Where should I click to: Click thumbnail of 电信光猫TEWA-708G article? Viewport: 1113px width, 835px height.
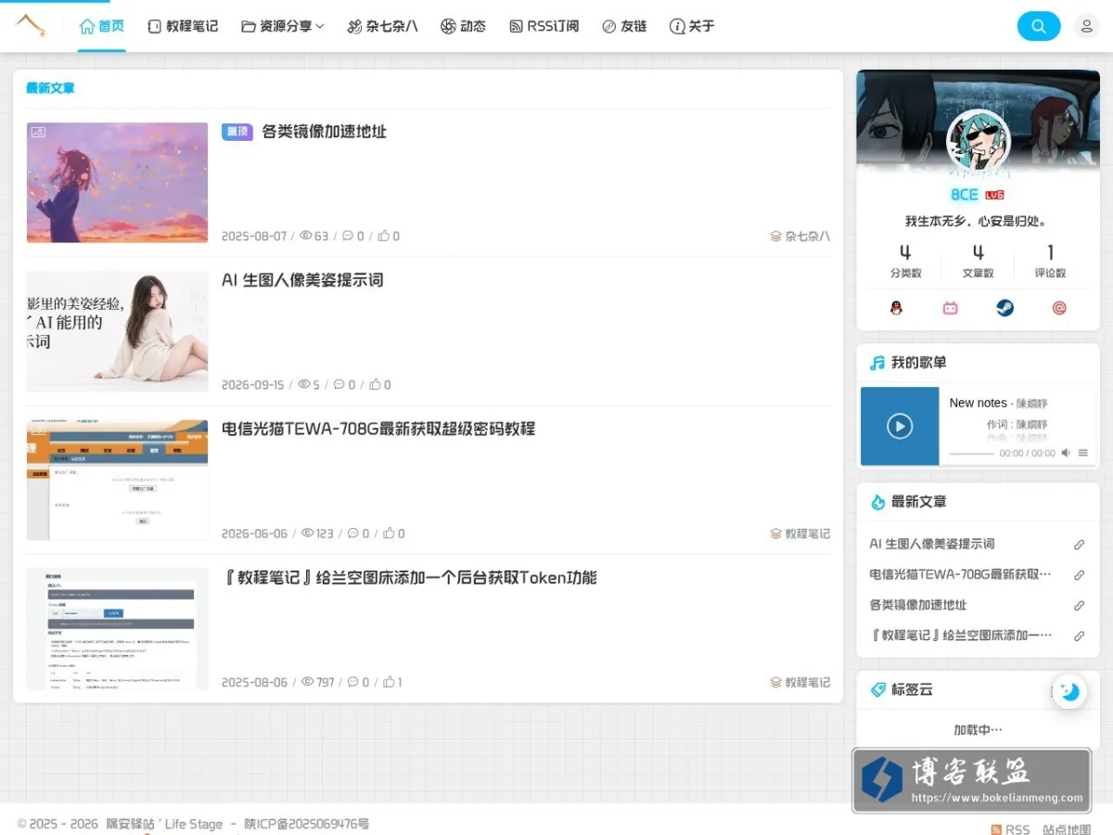click(117, 480)
